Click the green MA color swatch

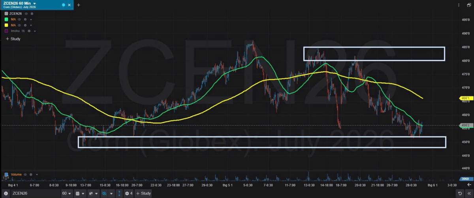pyautogui.click(x=6, y=19)
